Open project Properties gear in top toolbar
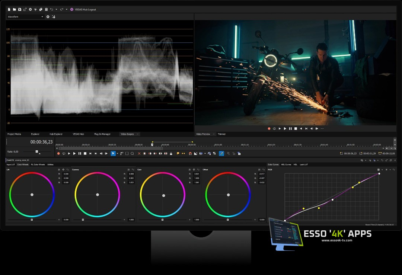 click(x=30, y=9)
